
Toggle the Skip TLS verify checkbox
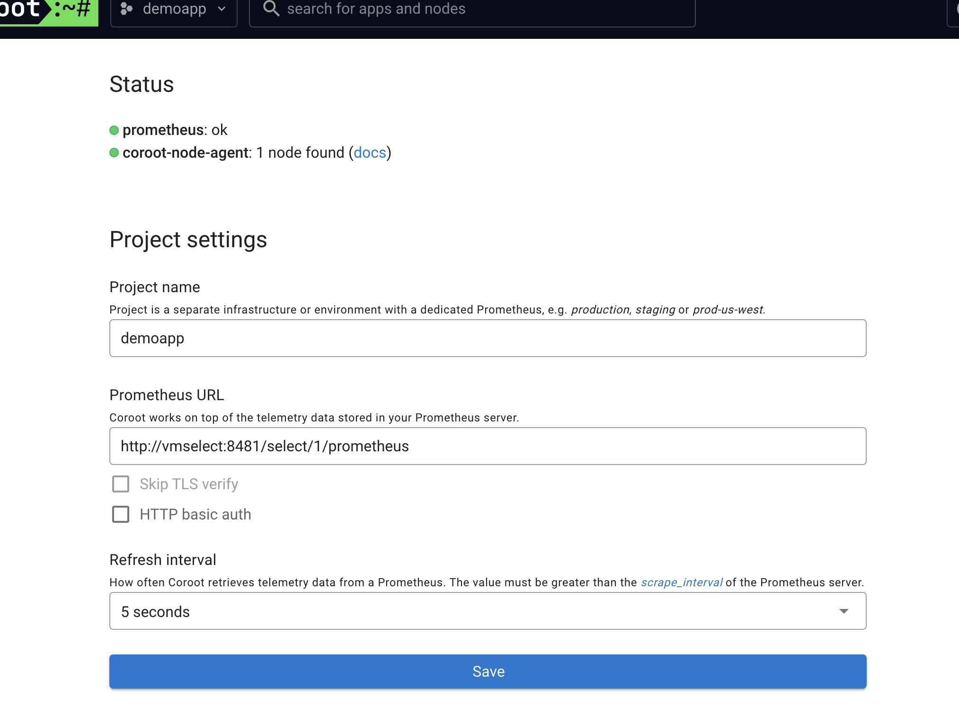121,484
